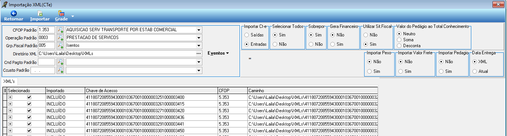Choose Sim for Utilizar Sit.Fiscal
Screen dimensions: 507x136
pos(366,44)
